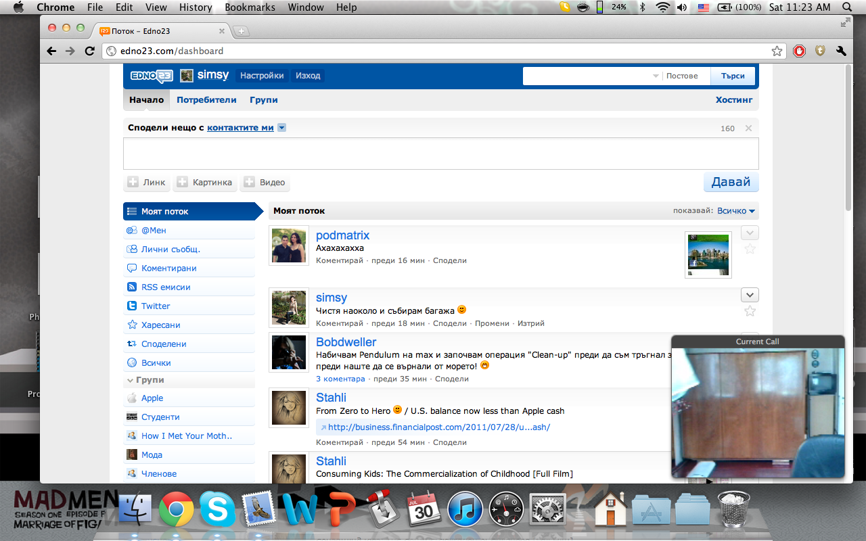The width and height of the screenshot is (866, 541).
Task: Click the red AdBlock extension icon
Action: (800, 51)
